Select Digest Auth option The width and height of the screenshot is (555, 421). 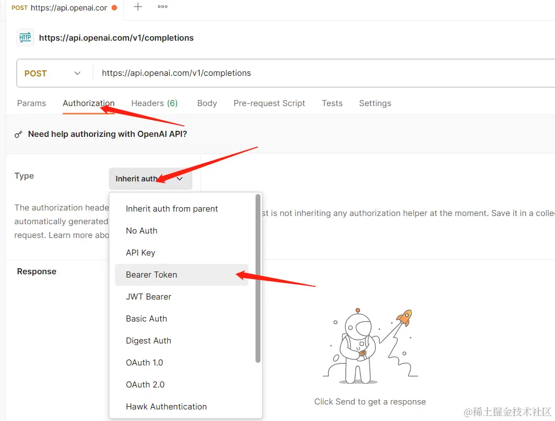(181, 341)
